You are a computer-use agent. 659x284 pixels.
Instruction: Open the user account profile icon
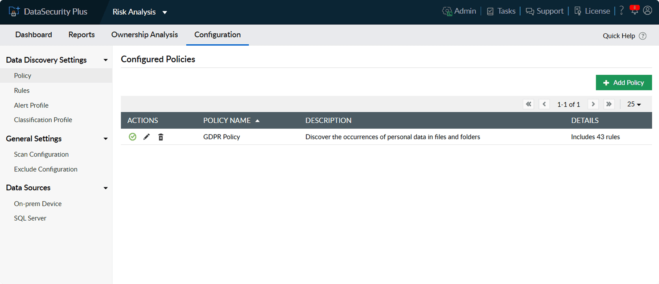click(648, 11)
